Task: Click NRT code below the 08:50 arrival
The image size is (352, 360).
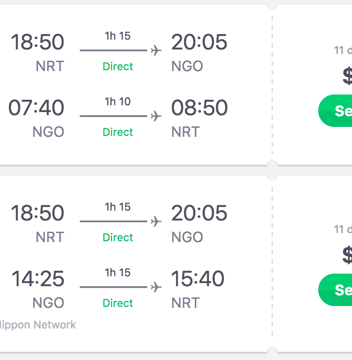Action: tap(185, 132)
